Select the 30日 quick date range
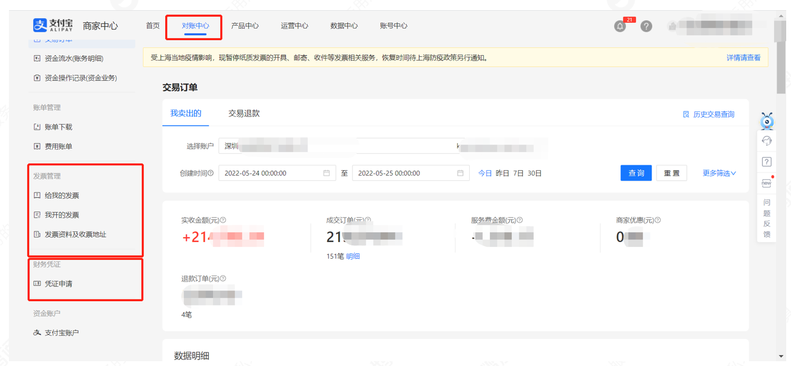 pos(534,173)
